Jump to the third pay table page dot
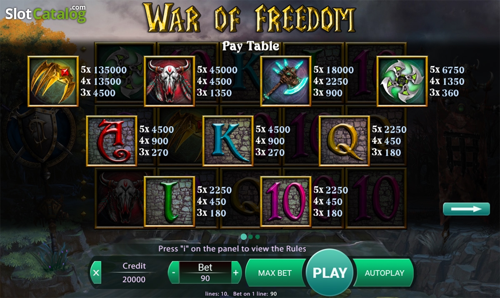This screenshot has height=298, width=500. point(257,237)
